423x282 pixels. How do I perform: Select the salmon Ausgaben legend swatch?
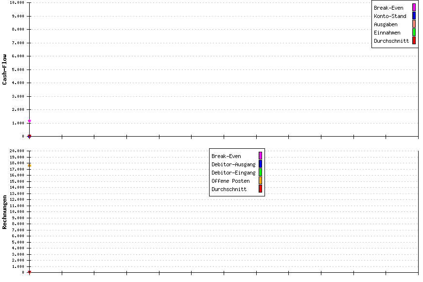414,24
